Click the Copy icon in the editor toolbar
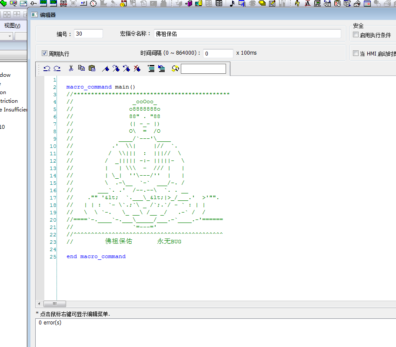This screenshot has width=396, height=347. (x=81, y=69)
